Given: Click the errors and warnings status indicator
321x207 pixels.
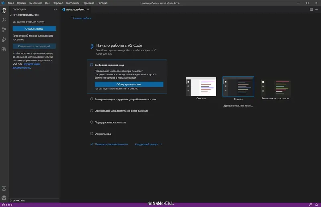Looking at the screenshot, I should click(7, 205).
